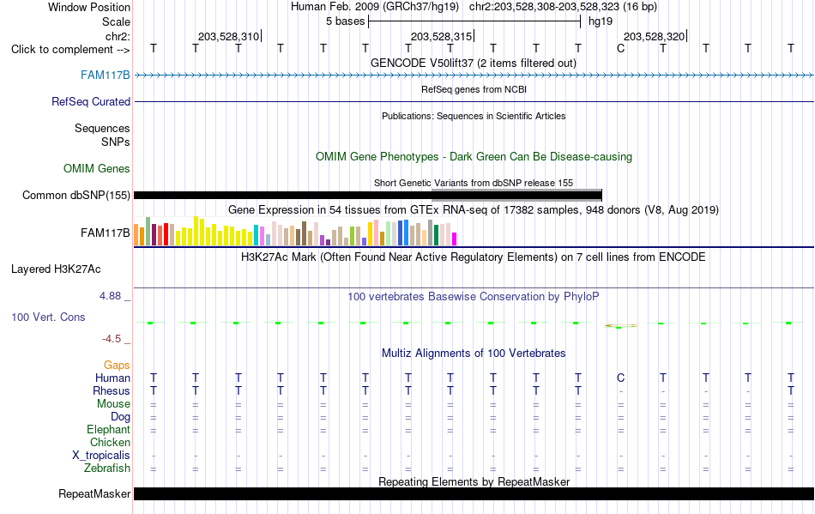Image resolution: width=815 pixels, height=514 pixels.
Task: Select the Dog alignment row label
Action: (121, 417)
